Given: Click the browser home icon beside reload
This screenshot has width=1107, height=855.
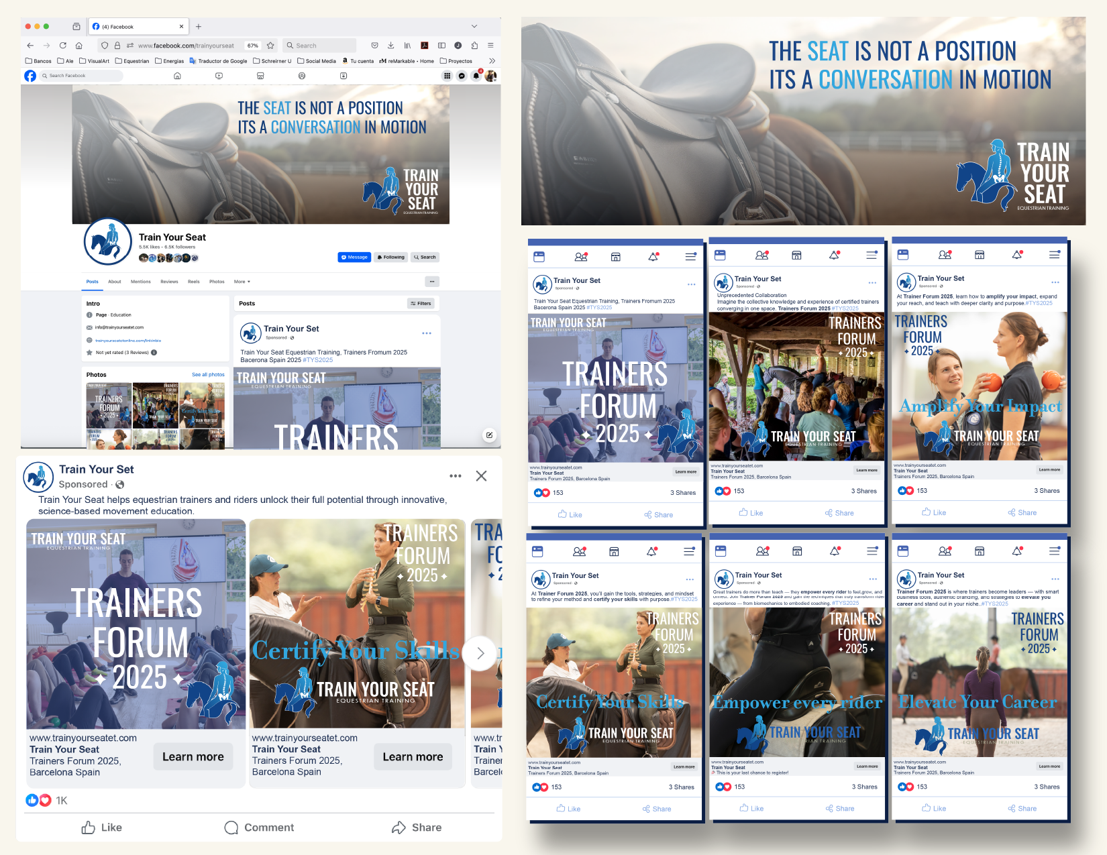Looking at the screenshot, I should point(78,46).
